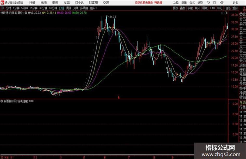246x159 pixels.
Task: Expand the main chart indicator dropdown arrow
Action: point(26,13)
